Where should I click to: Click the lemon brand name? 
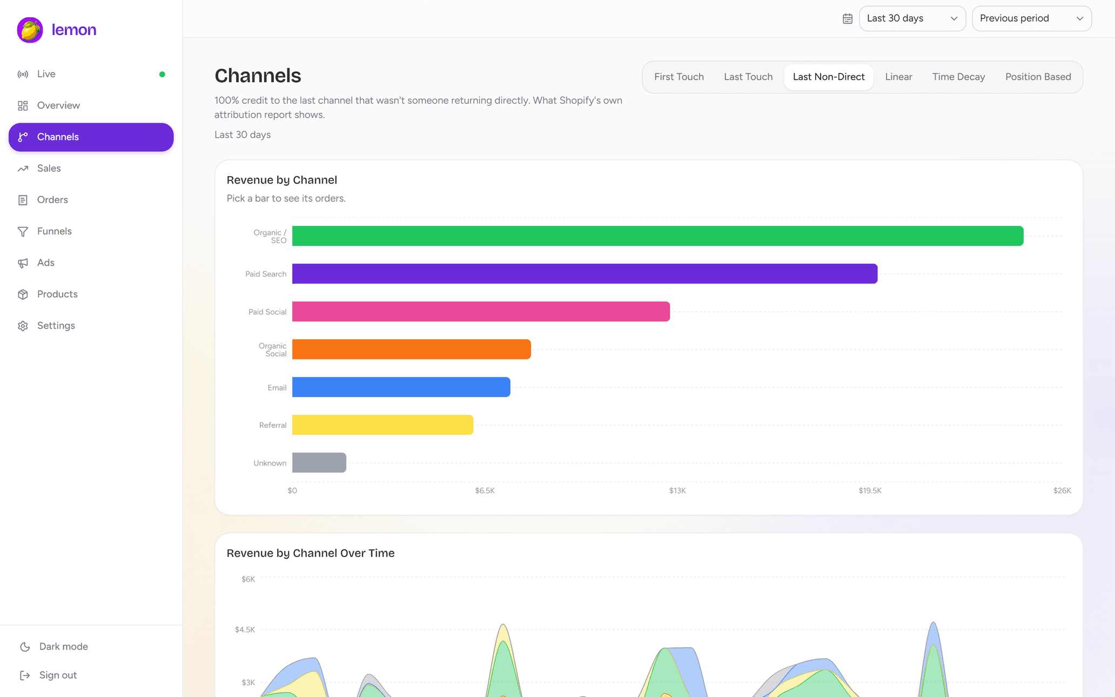pyautogui.click(x=74, y=30)
